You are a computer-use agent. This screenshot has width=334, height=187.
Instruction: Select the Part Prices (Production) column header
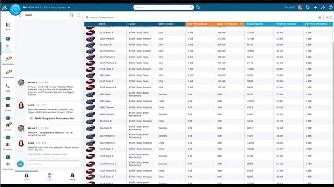point(318,24)
